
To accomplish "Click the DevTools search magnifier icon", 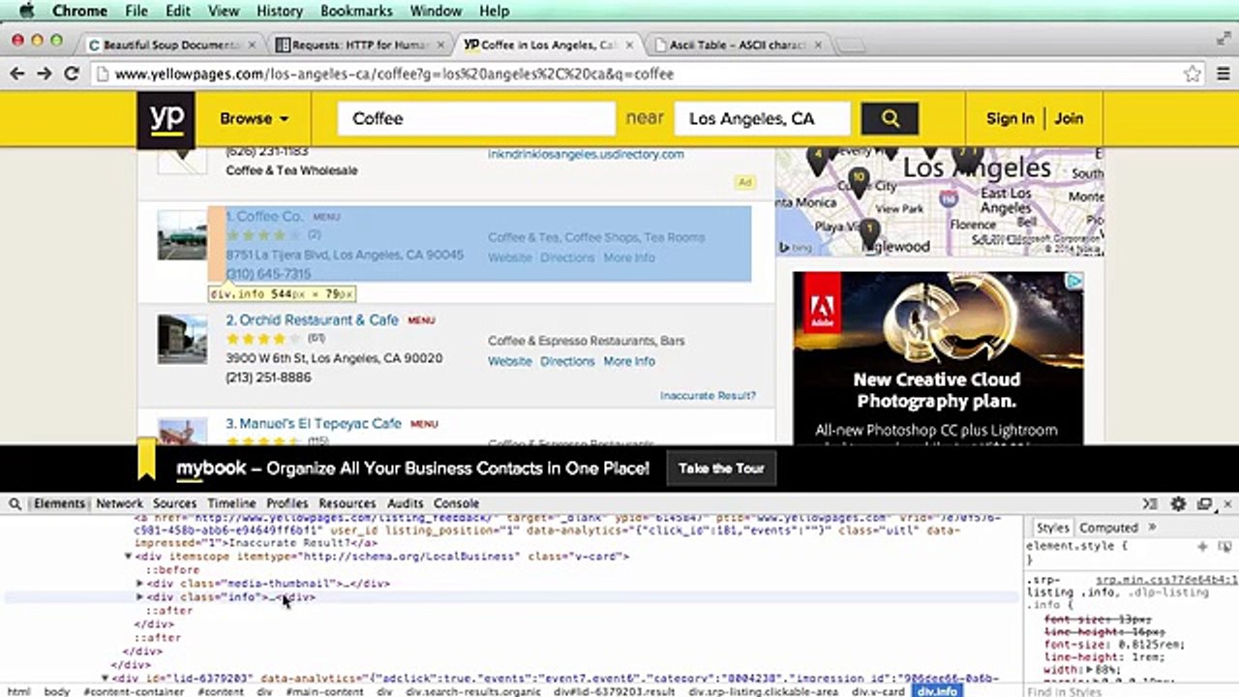I will pyautogui.click(x=16, y=503).
